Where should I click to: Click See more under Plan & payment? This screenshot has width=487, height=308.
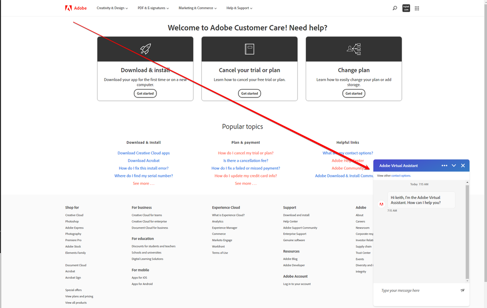[246, 184]
